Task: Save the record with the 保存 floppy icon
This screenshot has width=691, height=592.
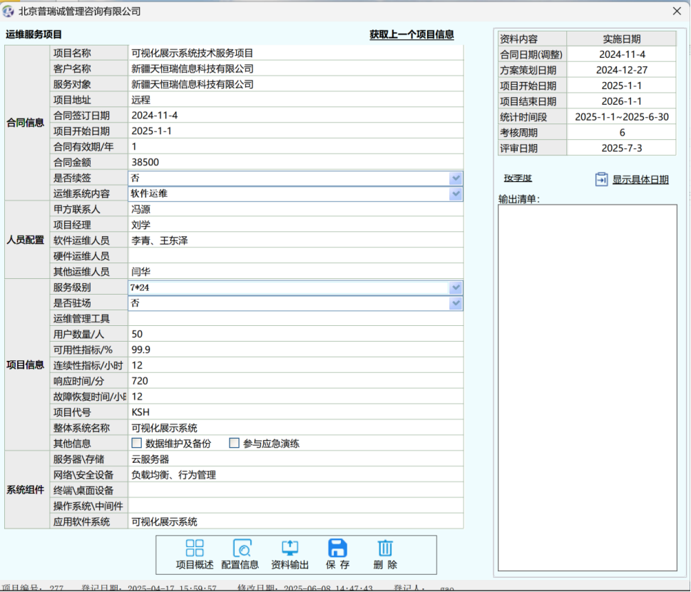Action: click(x=337, y=549)
